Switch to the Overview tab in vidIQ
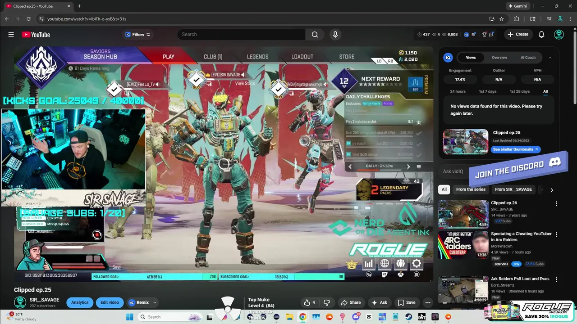The height and width of the screenshot is (324, 577). 499,58
